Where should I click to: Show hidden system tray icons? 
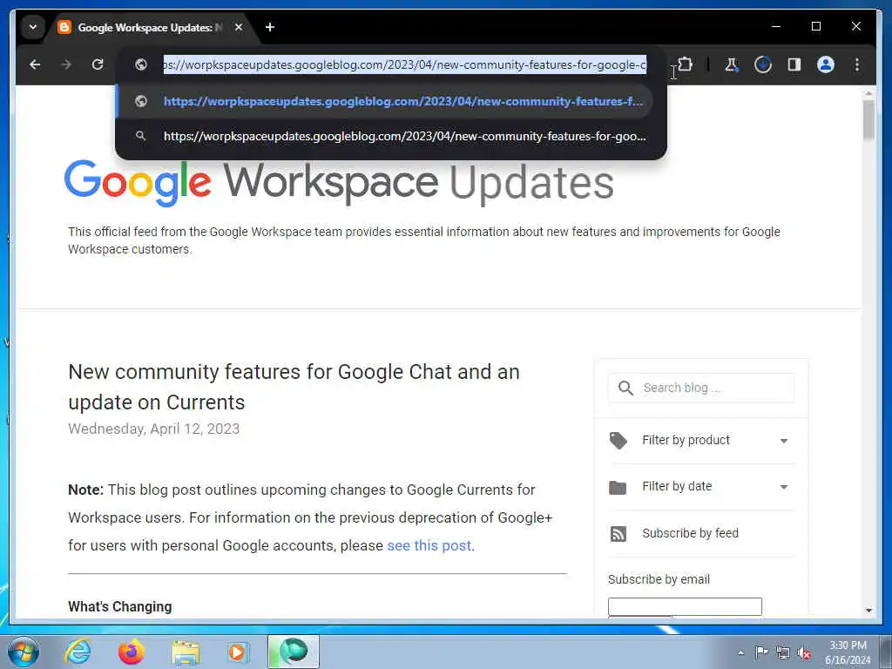point(740,652)
